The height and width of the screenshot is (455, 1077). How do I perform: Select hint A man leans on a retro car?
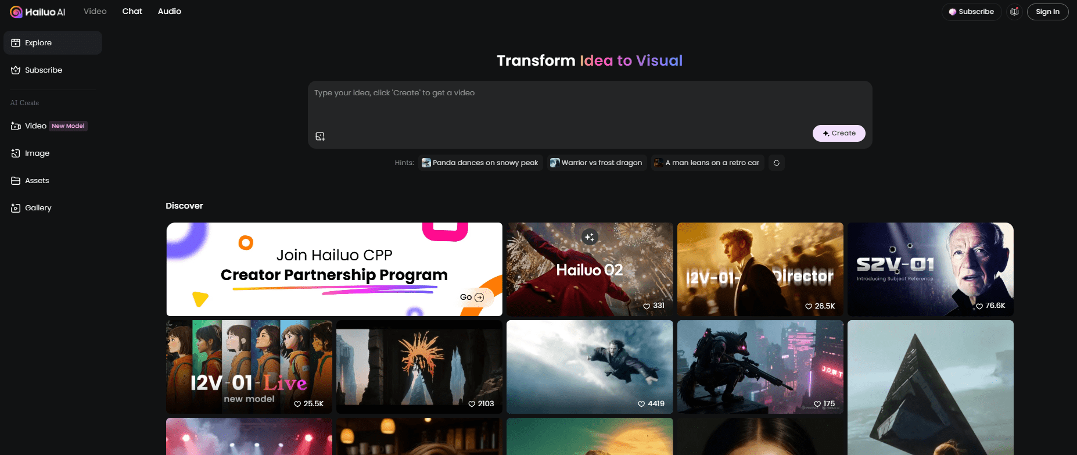point(707,163)
